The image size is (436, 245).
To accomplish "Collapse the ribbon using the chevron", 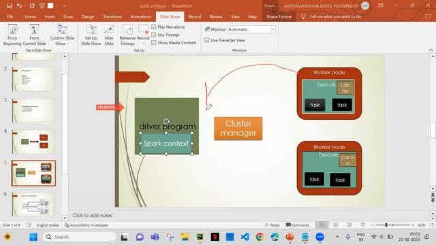I will coord(431,50).
